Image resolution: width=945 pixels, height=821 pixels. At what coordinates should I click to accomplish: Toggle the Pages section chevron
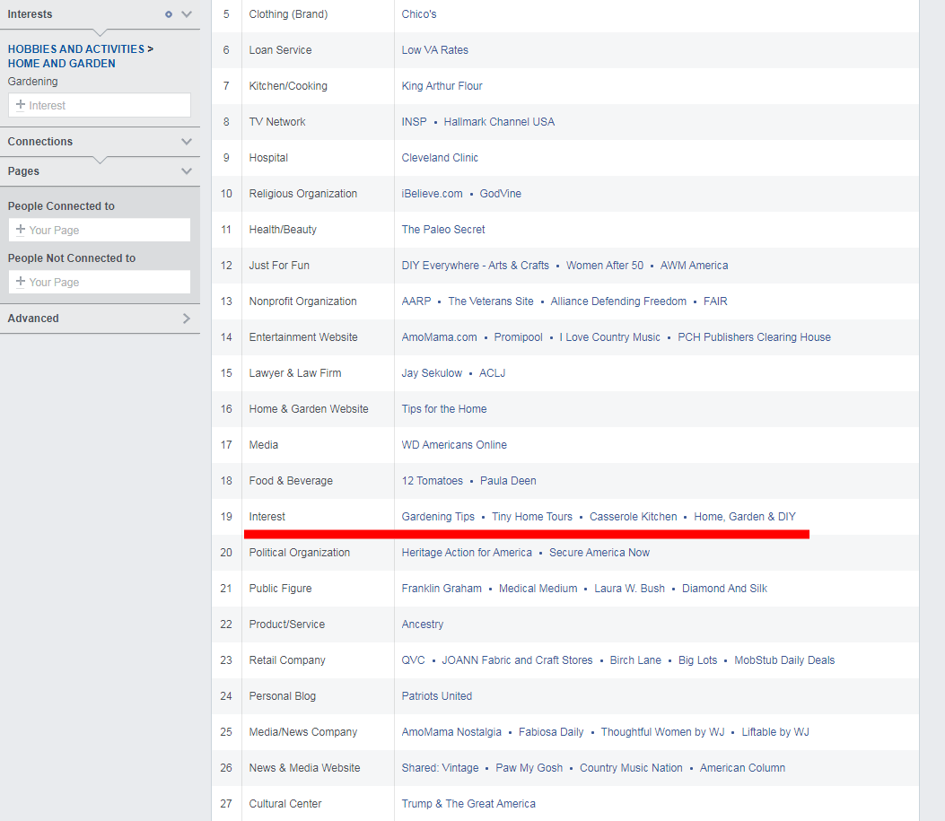click(x=187, y=171)
